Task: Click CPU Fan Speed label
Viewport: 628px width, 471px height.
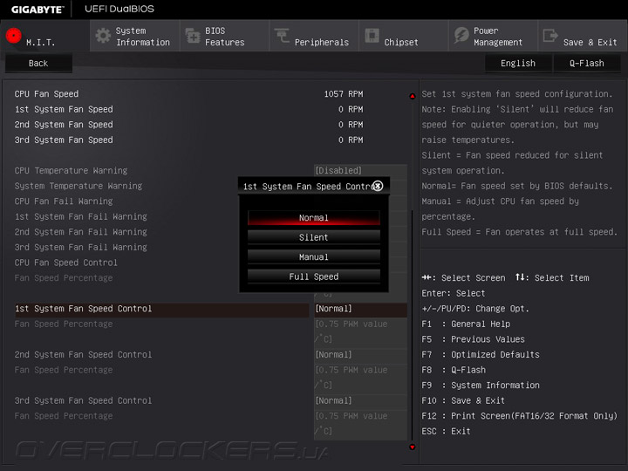Action: coord(46,94)
